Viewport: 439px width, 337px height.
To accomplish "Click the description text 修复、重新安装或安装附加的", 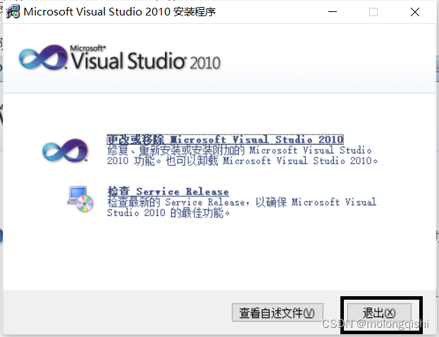I will [176, 151].
